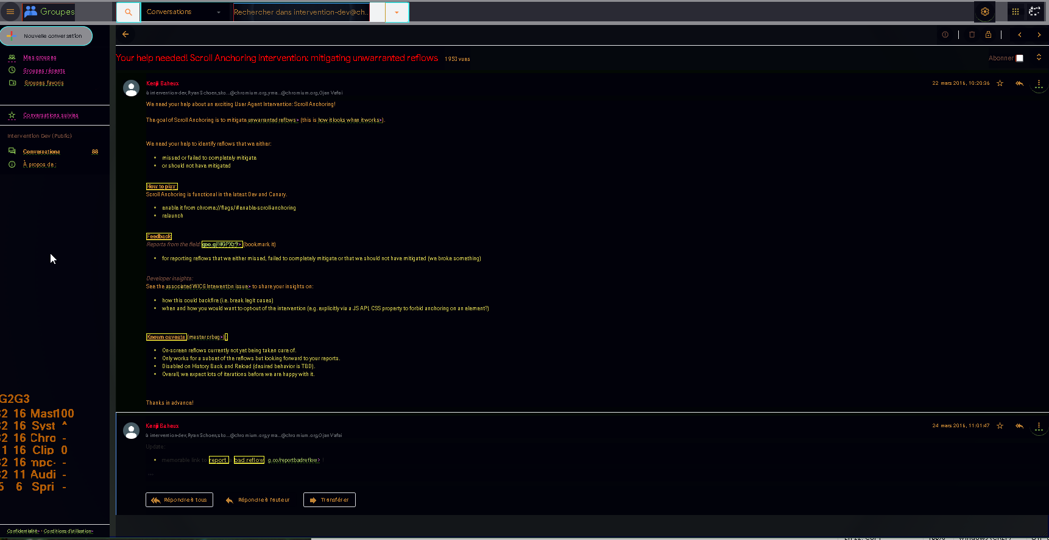This screenshot has width=1049, height=540.
Task: Click the 88 conversations count
Action: [x=95, y=152]
